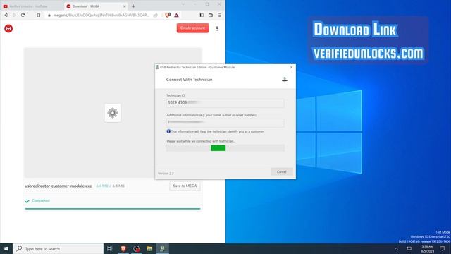Open Brave browser from the taskbar

coord(123,248)
